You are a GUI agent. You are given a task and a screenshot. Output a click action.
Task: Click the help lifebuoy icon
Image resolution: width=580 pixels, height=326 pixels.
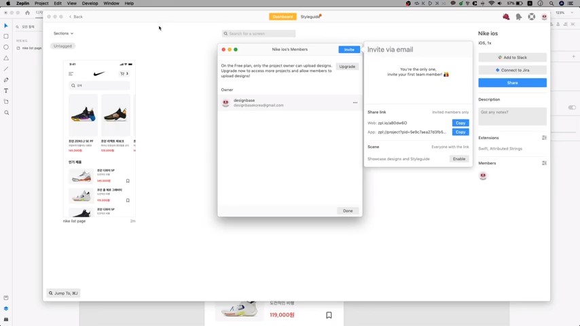point(532,17)
